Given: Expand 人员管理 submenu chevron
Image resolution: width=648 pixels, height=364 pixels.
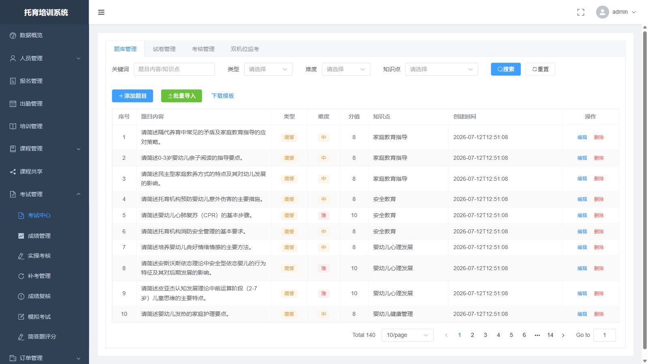Looking at the screenshot, I should pos(79,58).
